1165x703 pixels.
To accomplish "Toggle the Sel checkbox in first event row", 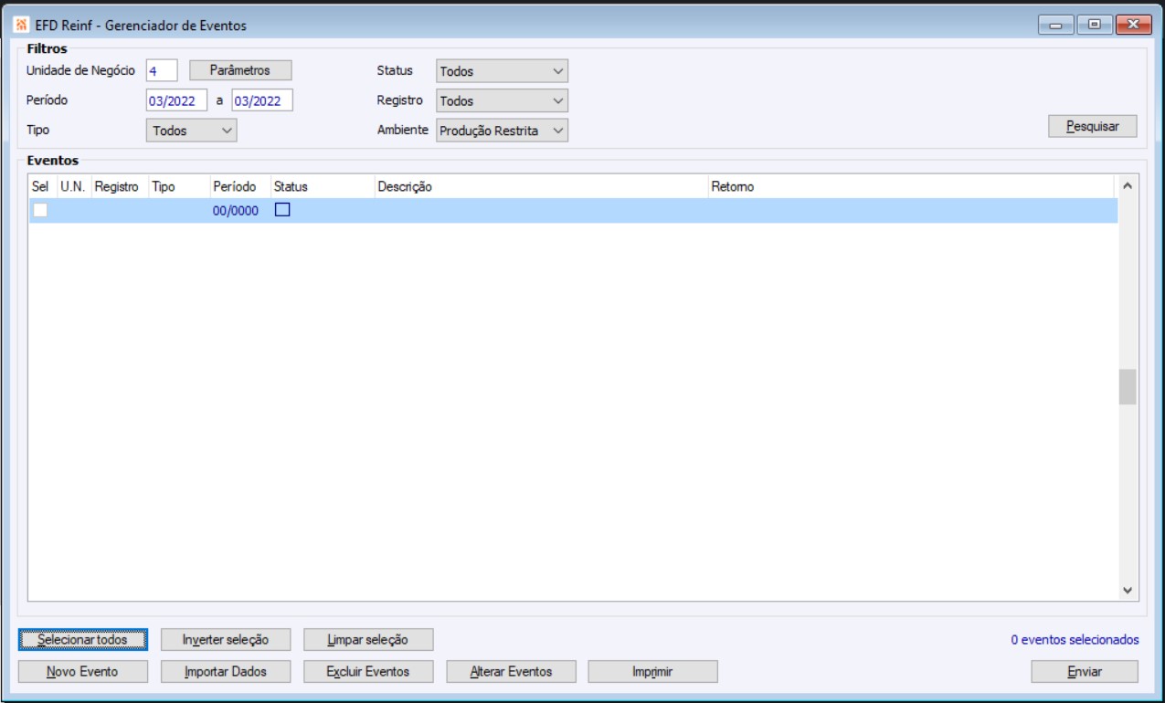I will click(x=40, y=211).
